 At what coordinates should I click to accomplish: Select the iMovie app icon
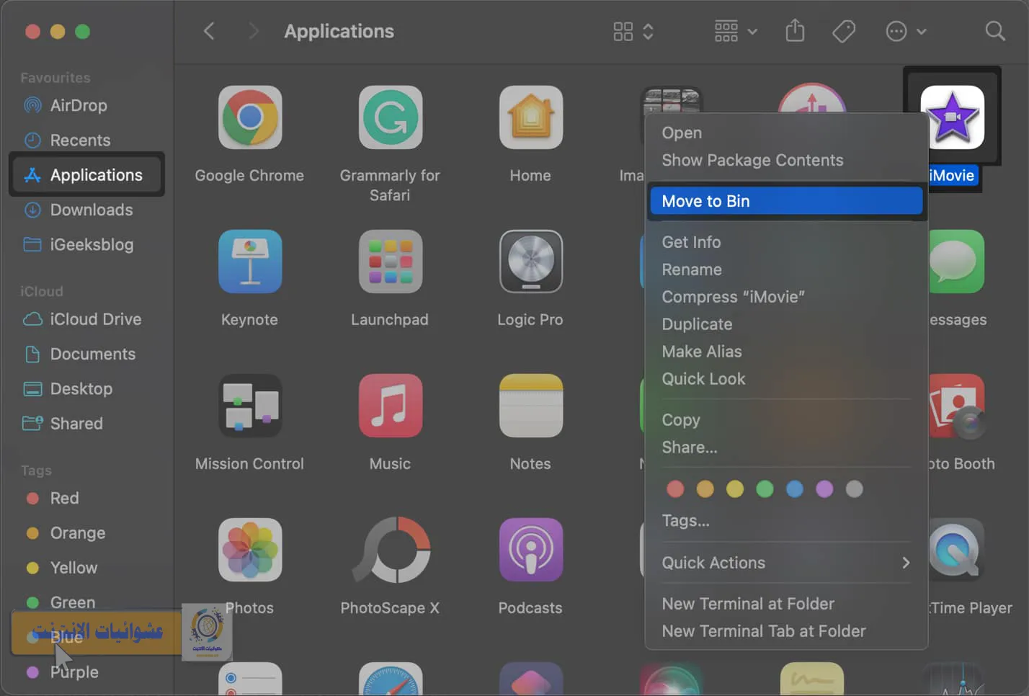point(952,117)
